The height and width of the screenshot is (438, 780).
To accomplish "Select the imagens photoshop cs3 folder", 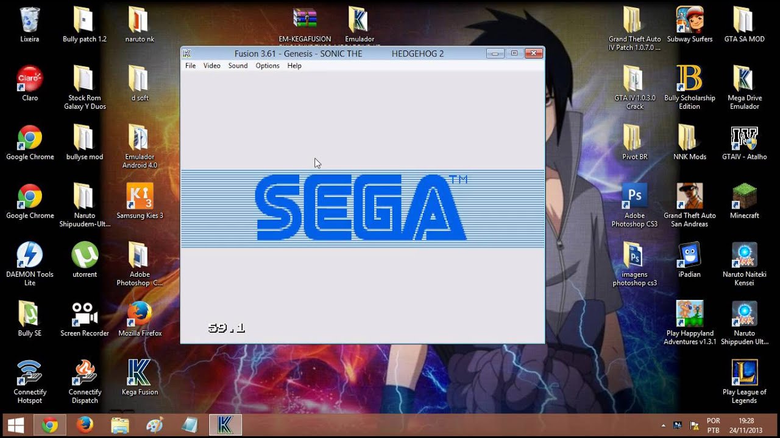I will click(634, 264).
